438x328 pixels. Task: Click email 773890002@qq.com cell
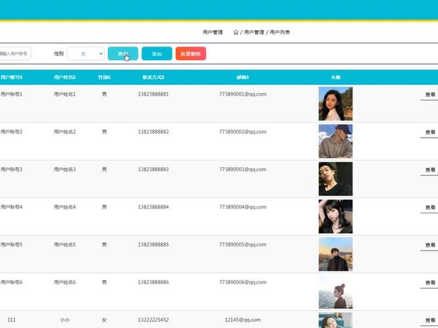click(243, 132)
